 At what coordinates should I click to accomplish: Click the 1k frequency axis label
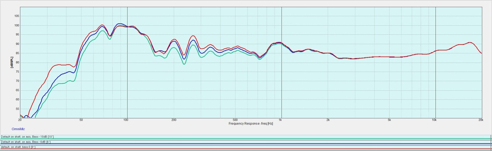click(280, 120)
